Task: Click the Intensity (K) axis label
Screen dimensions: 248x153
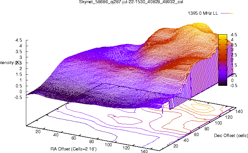Action: (10, 63)
